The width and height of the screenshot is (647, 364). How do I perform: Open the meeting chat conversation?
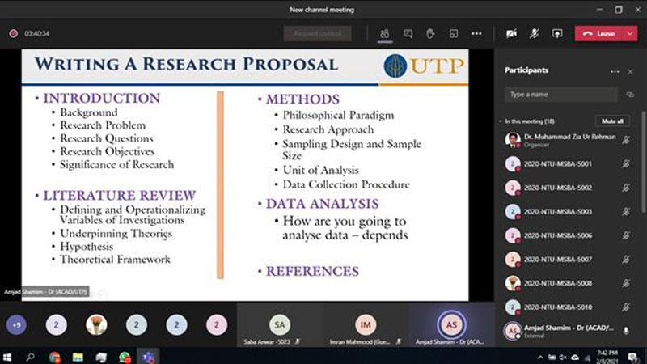pos(408,34)
